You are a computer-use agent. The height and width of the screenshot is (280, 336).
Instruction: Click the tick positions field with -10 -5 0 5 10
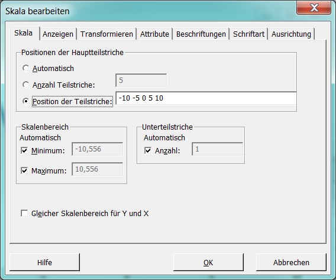click(x=206, y=98)
